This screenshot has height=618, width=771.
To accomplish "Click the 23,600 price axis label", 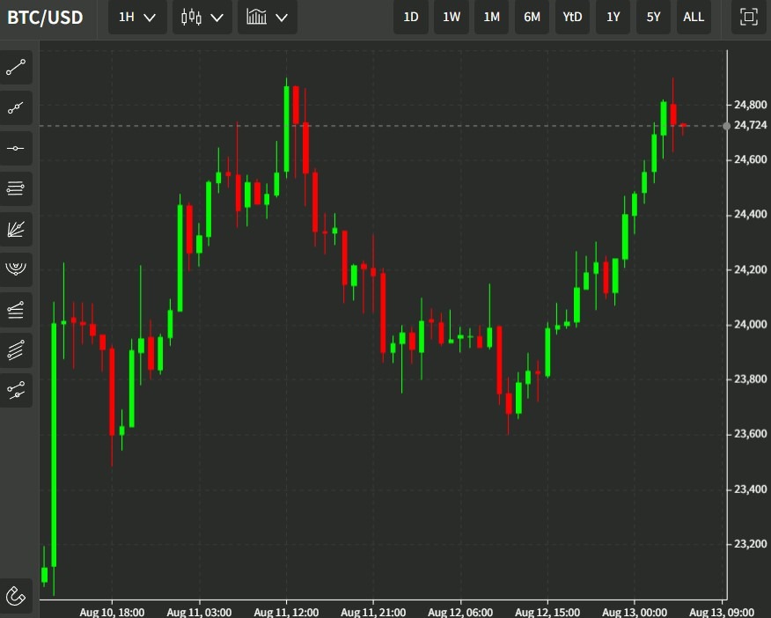I will click(x=750, y=434).
